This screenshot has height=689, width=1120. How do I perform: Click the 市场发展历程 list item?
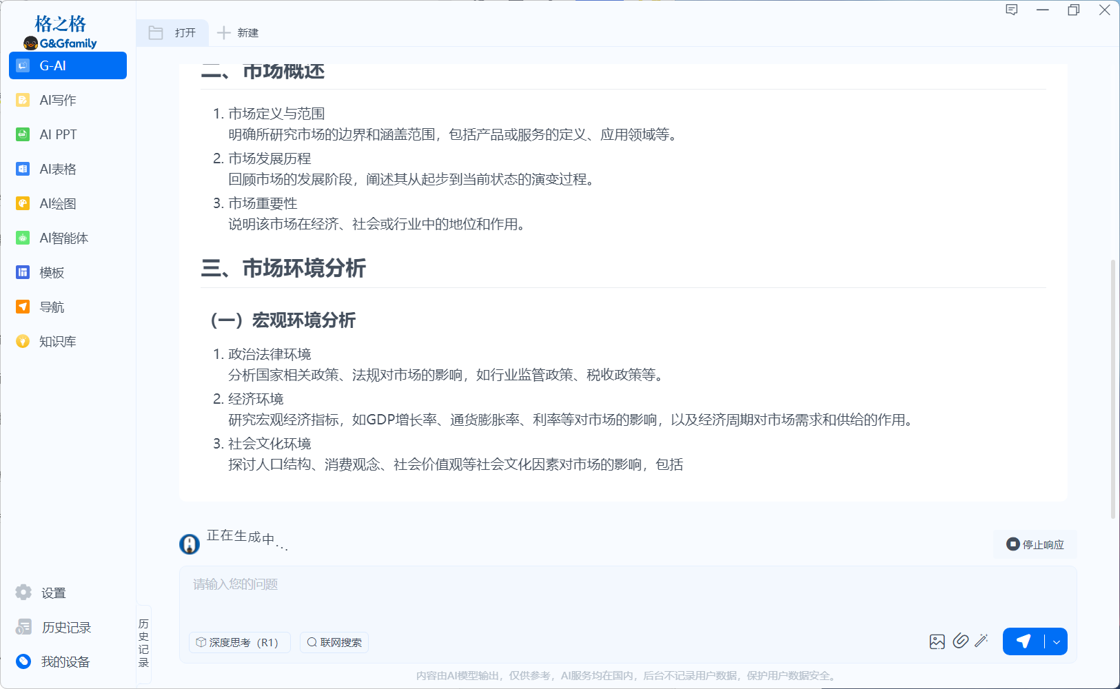tap(269, 158)
